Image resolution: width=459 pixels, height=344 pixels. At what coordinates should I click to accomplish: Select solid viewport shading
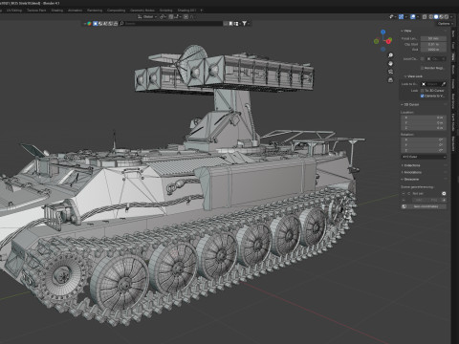pos(436,16)
